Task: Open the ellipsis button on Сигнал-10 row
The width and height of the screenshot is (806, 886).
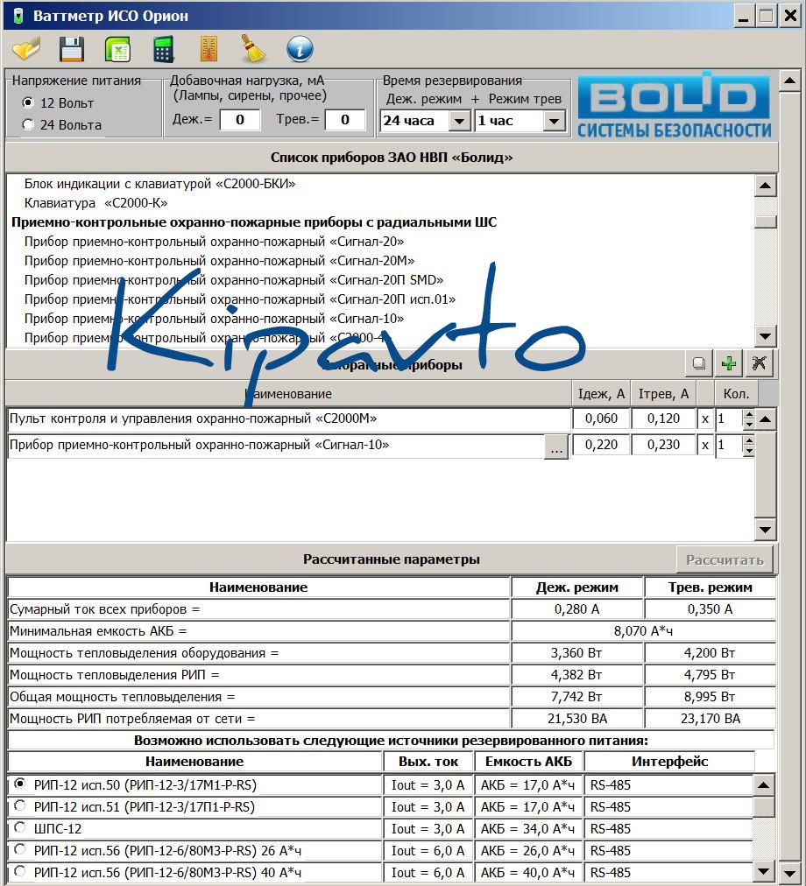Action: click(556, 447)
